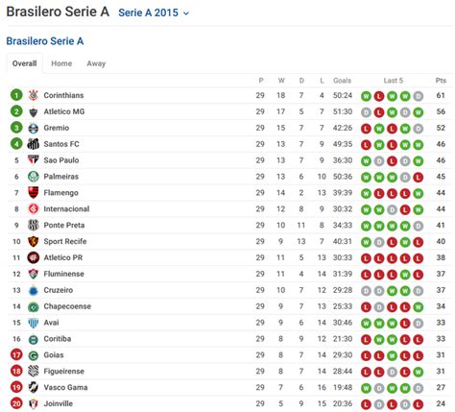
Task: Click the position 20 relegation badge
Action: tap(16, 403)
